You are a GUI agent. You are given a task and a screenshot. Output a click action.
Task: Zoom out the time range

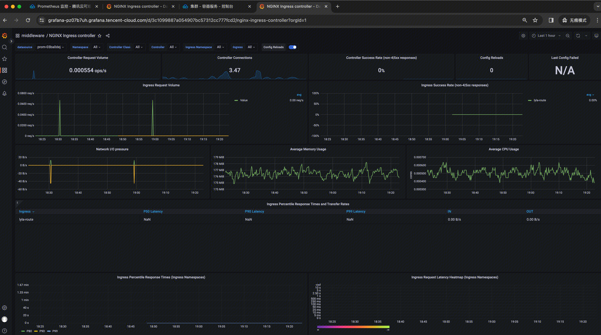click(568, 36)
